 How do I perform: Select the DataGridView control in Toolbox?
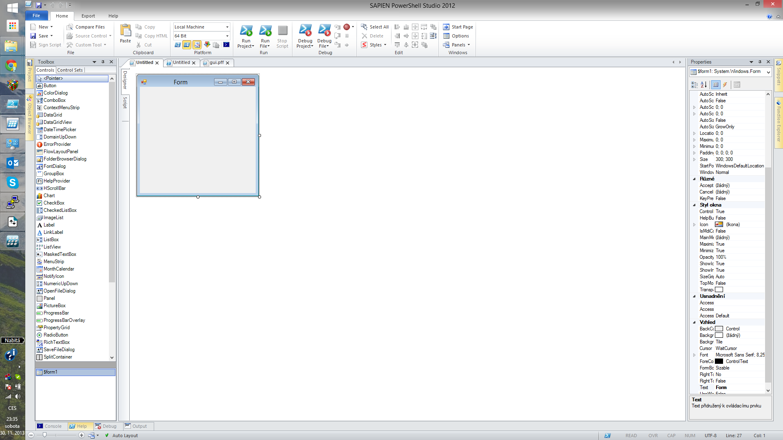point(72,122)
